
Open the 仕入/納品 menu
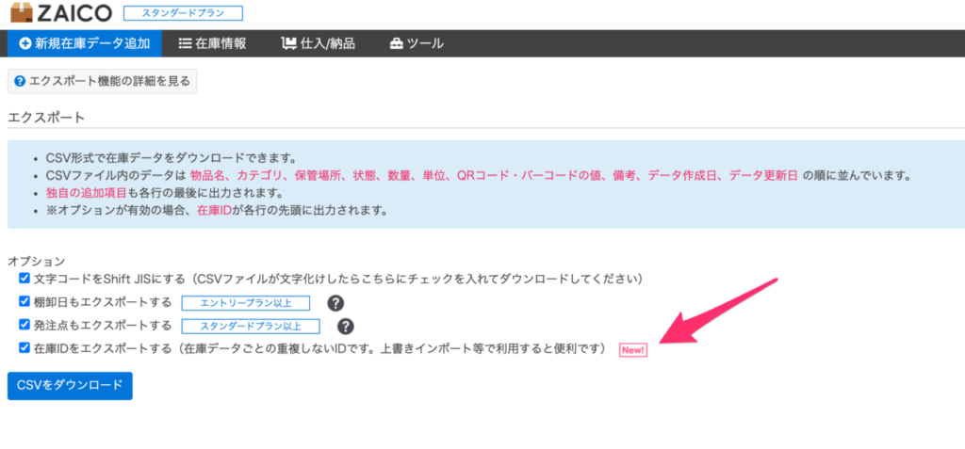click(x=319, y=43)
